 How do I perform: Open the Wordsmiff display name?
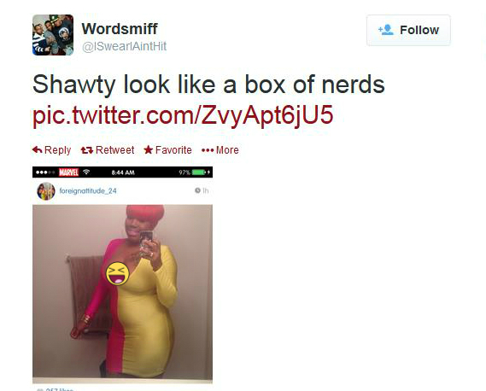click(120, 29)
